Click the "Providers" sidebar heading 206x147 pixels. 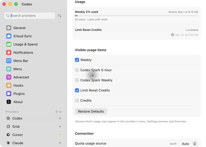click(12, 112)
